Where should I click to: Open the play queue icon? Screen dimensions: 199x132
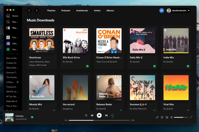162,117
